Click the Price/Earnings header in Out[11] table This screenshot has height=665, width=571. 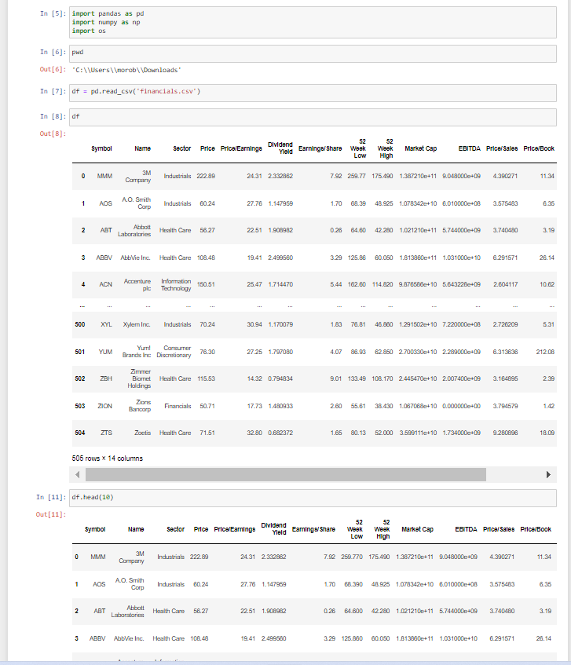(x=235, y=529)
